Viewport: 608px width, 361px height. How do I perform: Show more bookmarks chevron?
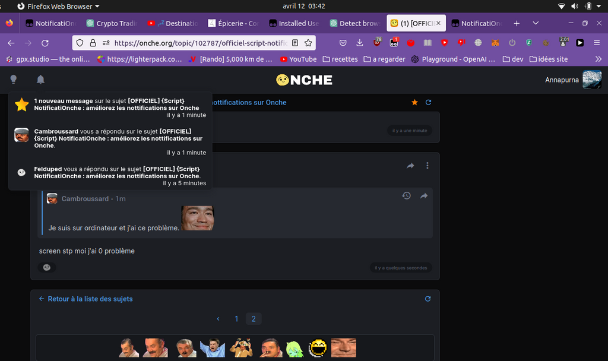(x=598, y=59)
